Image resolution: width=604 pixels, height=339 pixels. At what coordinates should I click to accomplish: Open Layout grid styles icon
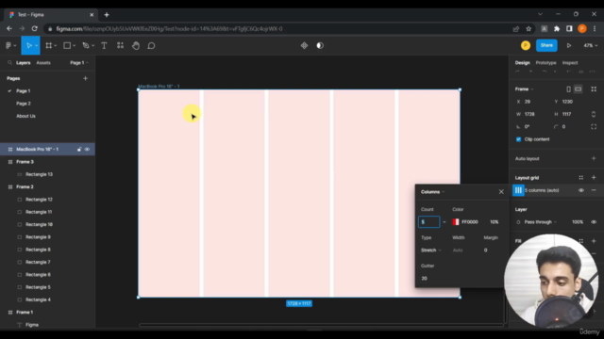click(581, 178)
